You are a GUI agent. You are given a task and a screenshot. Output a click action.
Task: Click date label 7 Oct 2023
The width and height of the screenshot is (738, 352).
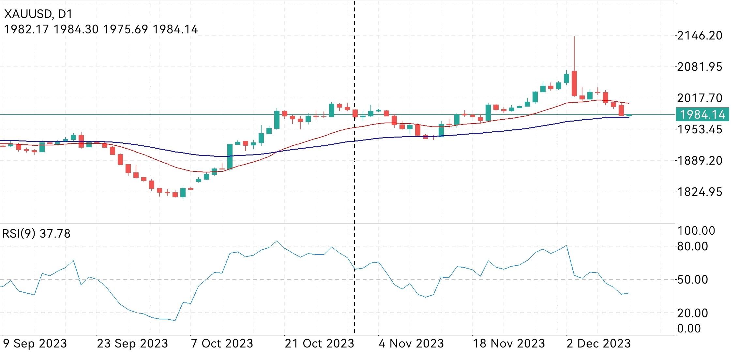pyautogui.click(x=222, y=344)
